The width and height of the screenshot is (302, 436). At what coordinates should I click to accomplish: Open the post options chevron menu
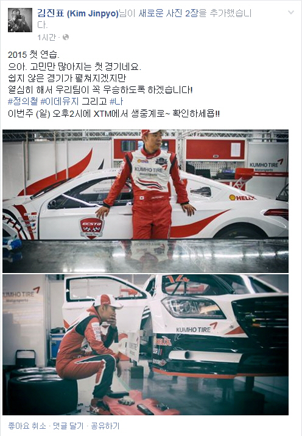pos(290,12)
